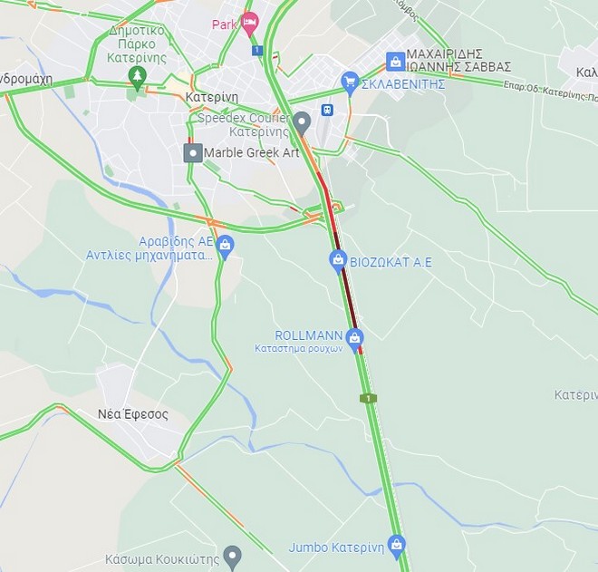Click the Speedex Courier gray pin
The width and height of the screenshot is (598, 572).
(302, 123)
